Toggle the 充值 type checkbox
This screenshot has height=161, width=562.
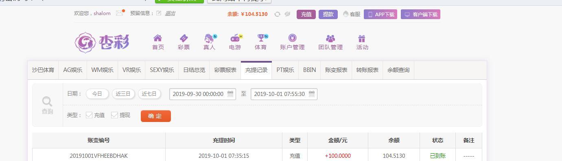89,115
